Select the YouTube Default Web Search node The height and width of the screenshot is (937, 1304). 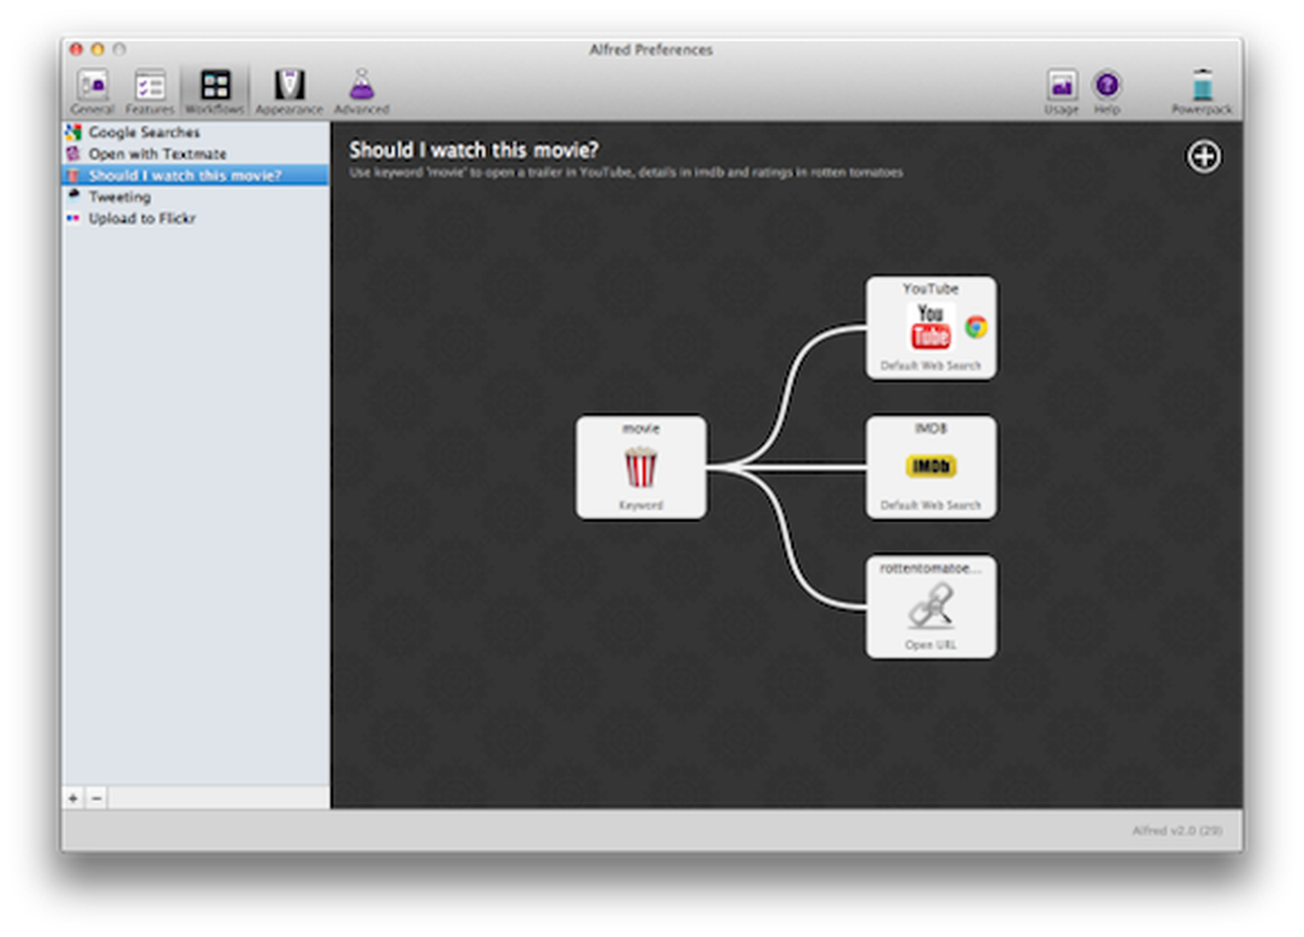tap(930, 326)
